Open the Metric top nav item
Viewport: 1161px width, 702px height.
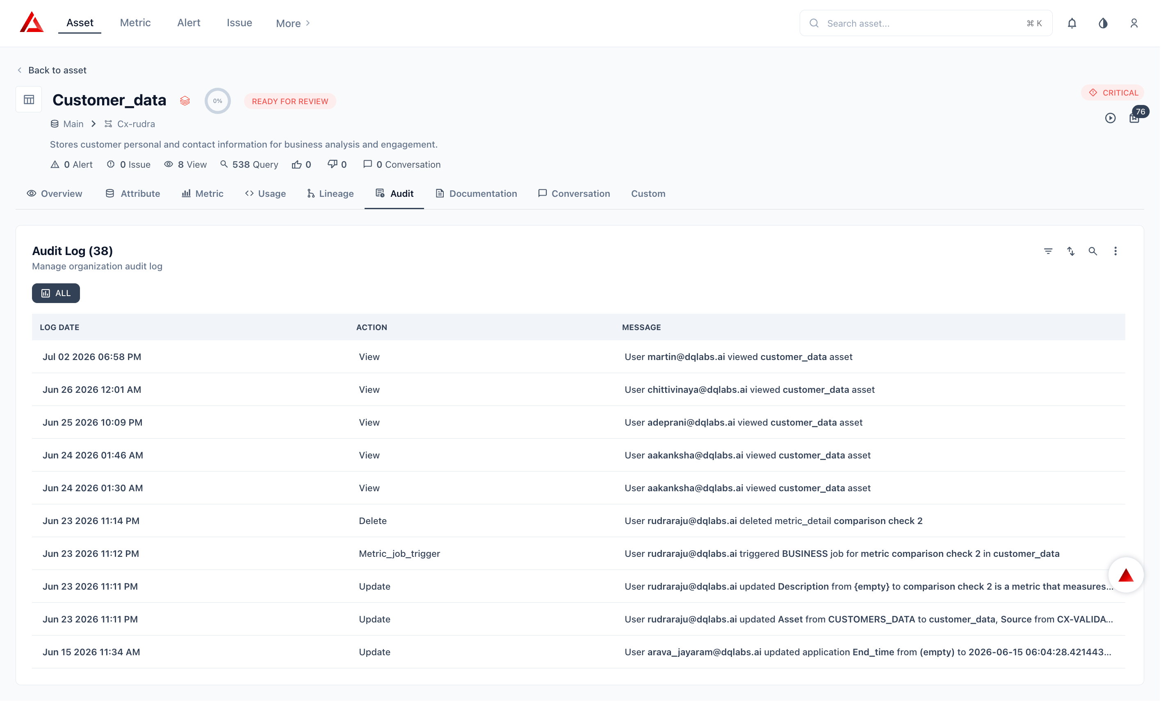point(135,23)
